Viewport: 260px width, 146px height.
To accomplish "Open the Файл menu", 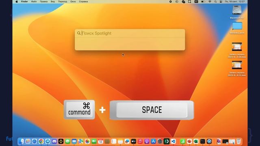I will coord(34,2).
